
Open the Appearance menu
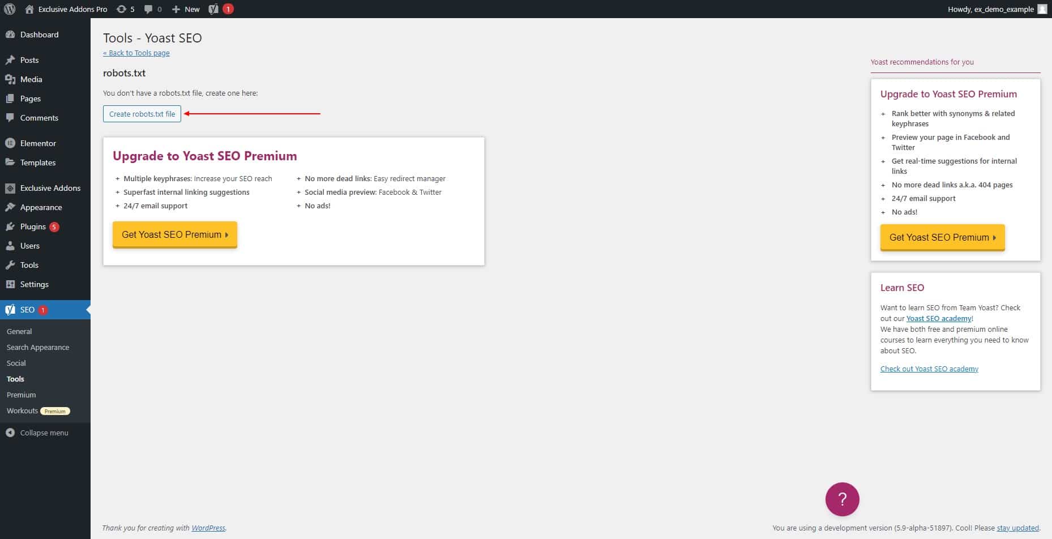[45, 207]
